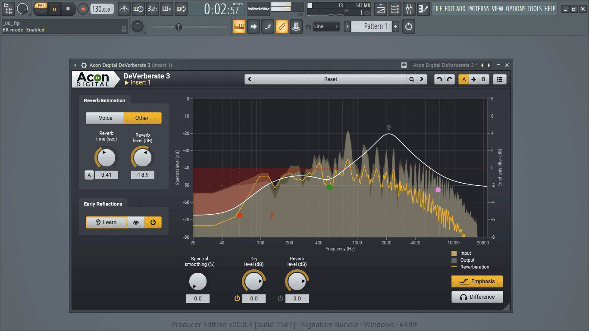Screen dimensions: 589x331
Task: Open pattern list with arrow left of Pattern 1
Action: tap(347, 26)
